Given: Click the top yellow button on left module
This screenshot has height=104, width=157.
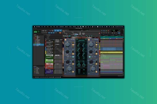Looking at the screenshot, I should (73, 43).
